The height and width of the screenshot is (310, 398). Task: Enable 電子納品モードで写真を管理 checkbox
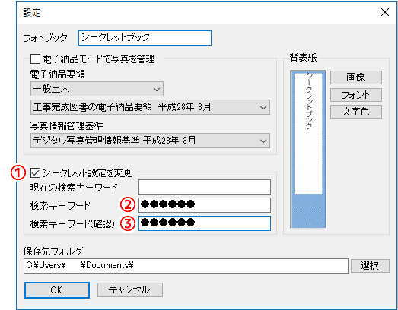[35, 59]
